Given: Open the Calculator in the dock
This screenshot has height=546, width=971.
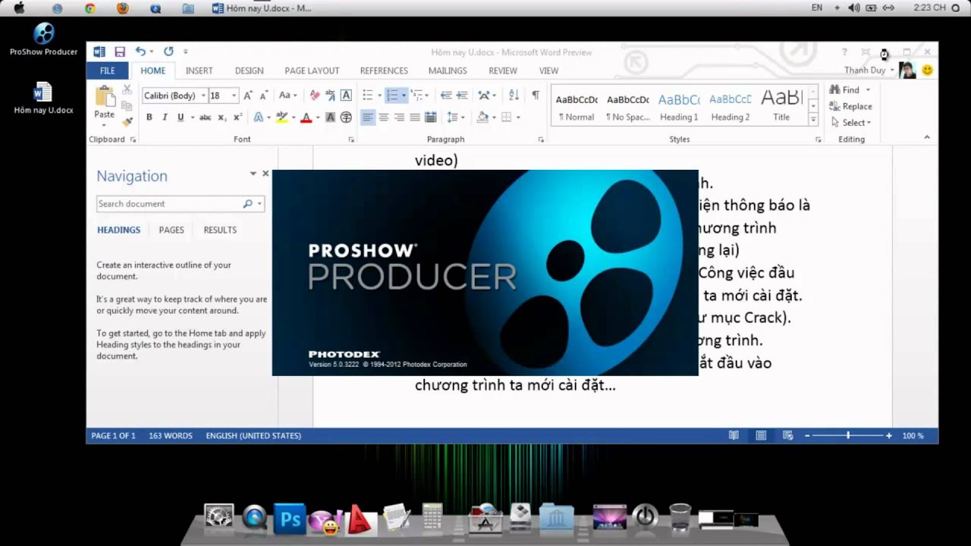Looking at the screenshot, I should point(432,518).
